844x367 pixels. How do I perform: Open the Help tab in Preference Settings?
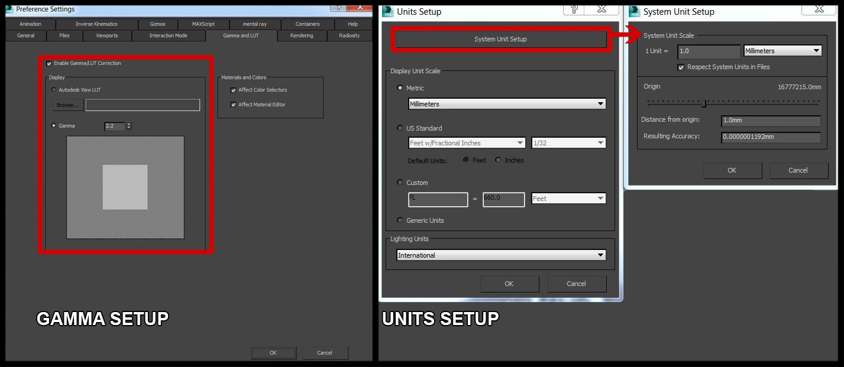[x=353, y=24]
